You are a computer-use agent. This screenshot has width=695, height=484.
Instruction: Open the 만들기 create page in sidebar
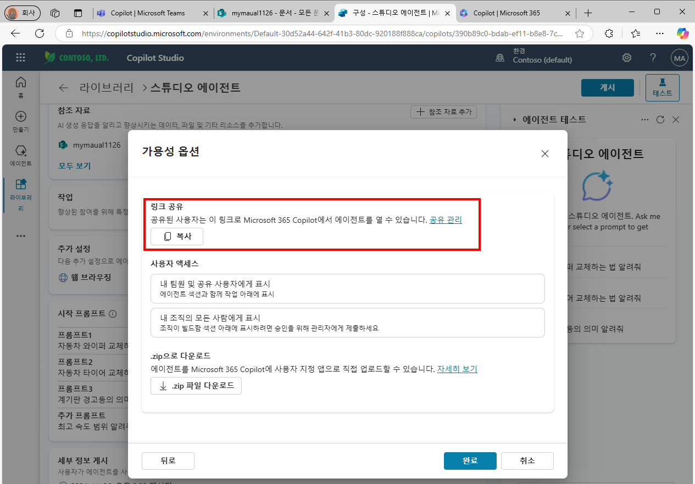coord(20,121)
